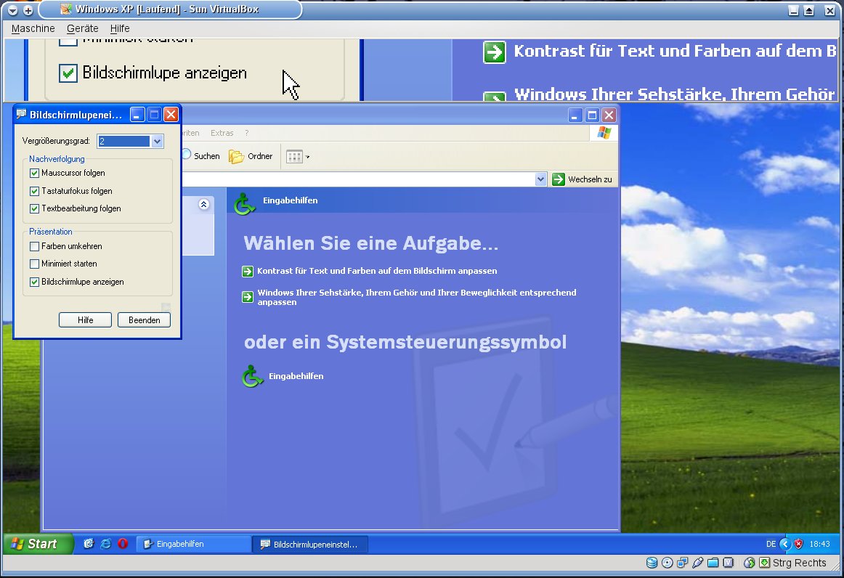The height and width of the screenshot is (578, 844).
Task: Click the Ordner folder toolbar icon
Action: point(236,157)
